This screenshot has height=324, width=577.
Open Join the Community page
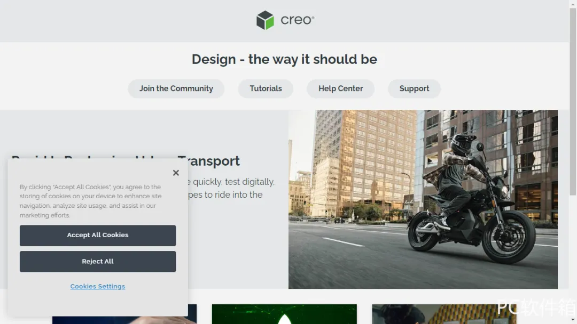[x=176, y=88]
